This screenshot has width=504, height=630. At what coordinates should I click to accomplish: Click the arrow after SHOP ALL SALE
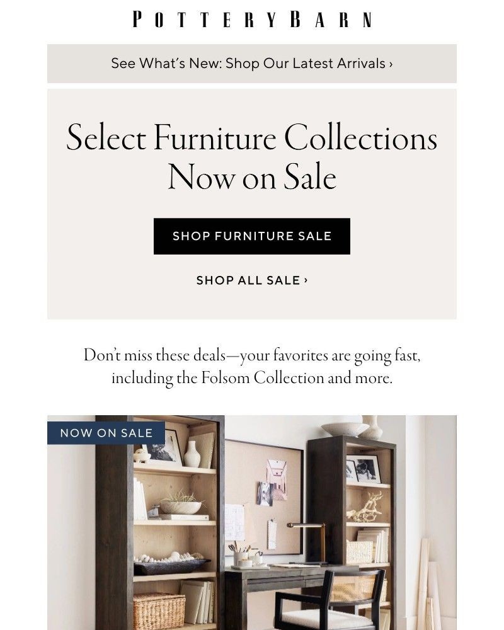(x=306, y=280)
